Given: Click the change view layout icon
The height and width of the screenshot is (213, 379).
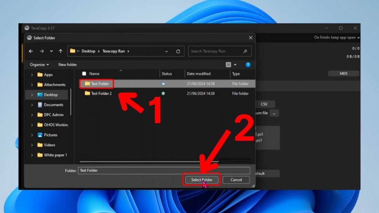Looking at the screenshot, I should [x=228, y=65].
